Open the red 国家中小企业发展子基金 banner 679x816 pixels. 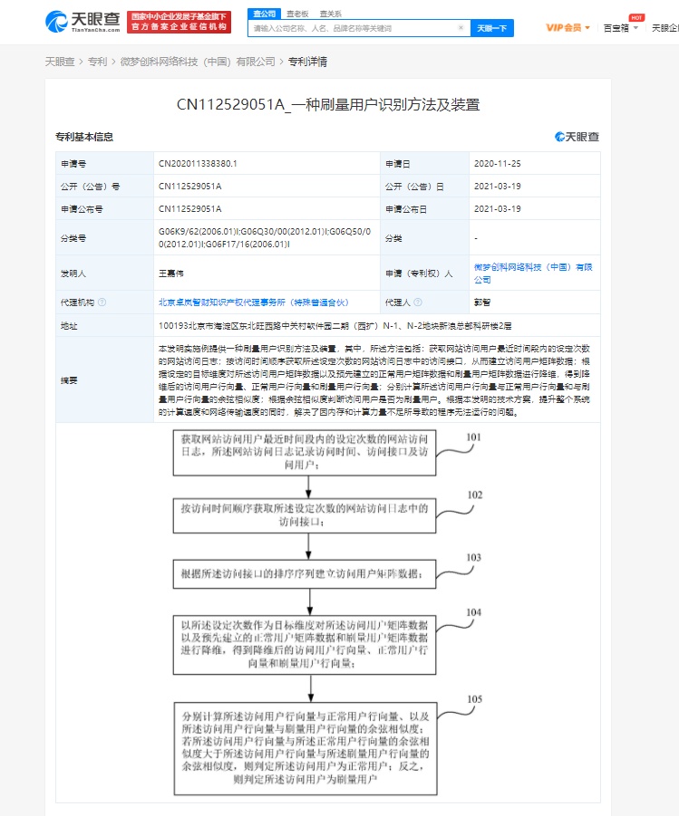pyautogui.click(x=179, y=22)
